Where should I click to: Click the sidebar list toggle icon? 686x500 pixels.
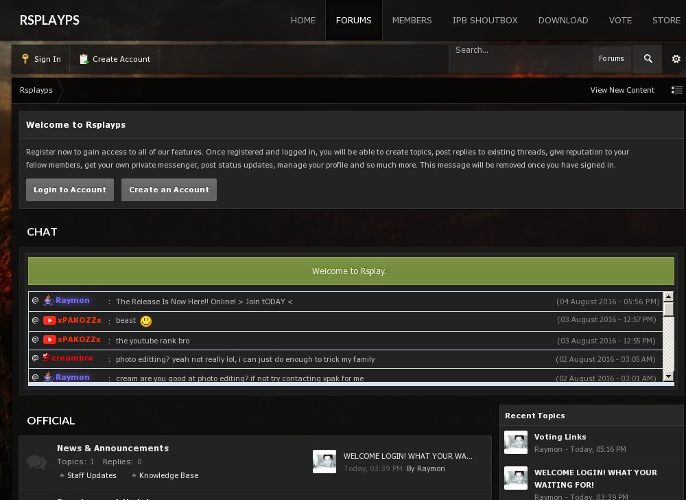tap(676, 90)
